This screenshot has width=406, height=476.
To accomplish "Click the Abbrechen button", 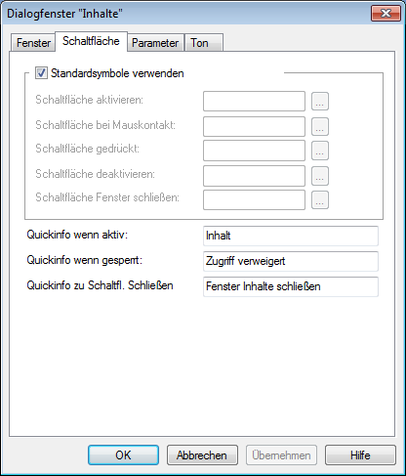I will (x=202, y=454).
